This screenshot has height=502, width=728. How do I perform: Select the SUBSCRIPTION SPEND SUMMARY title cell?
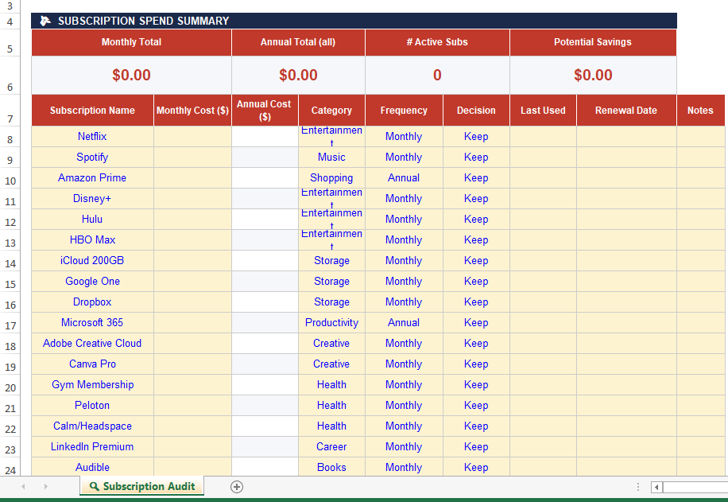click(x=354, y=21)
